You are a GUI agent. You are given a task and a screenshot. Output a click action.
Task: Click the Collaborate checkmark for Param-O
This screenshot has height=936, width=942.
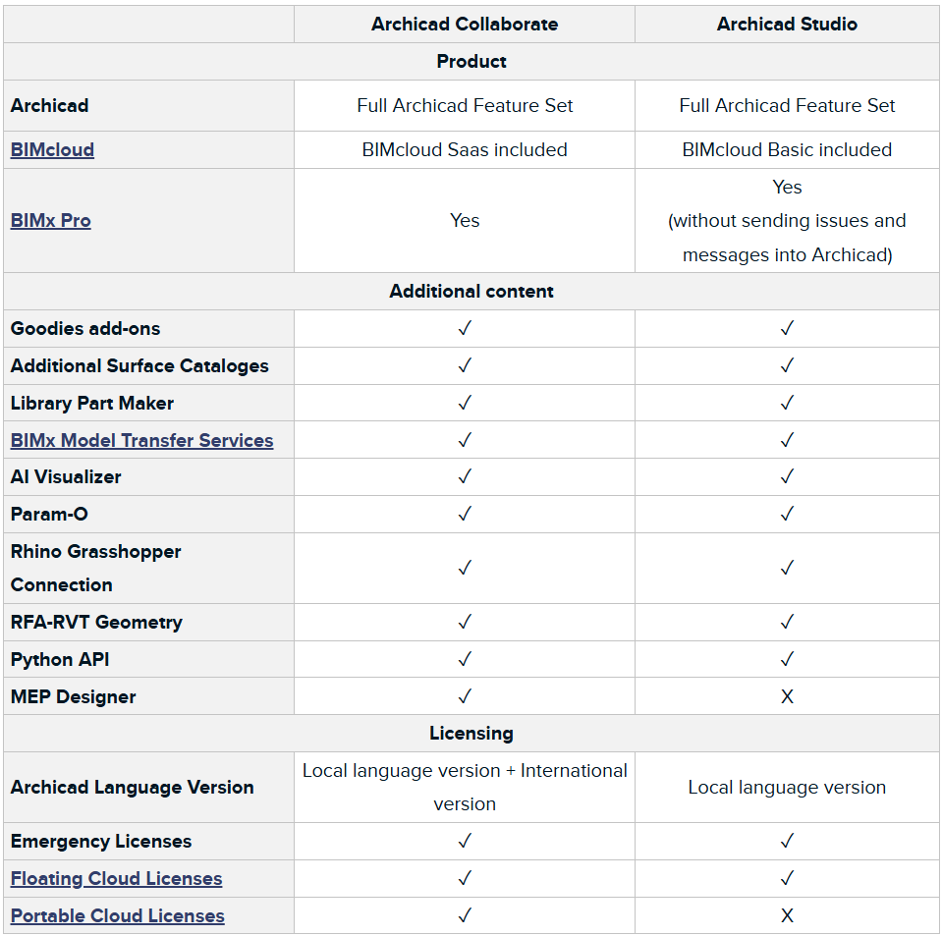[x=465, y=515]
